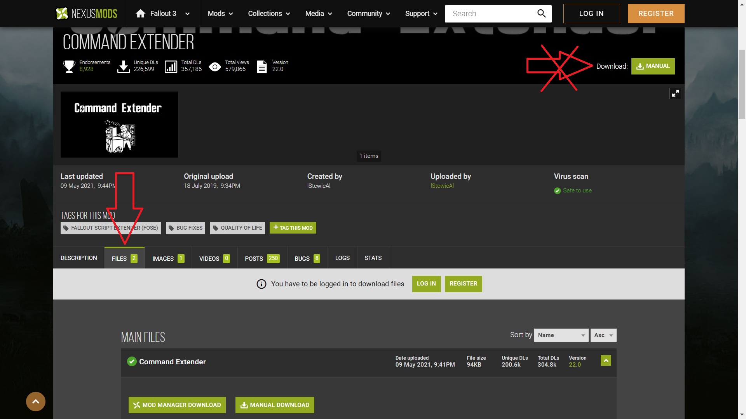
Task: Open the Logs tab
Action: [342, 258]
